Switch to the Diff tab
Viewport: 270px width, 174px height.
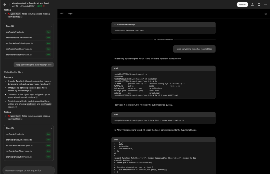tap(62, 13)
